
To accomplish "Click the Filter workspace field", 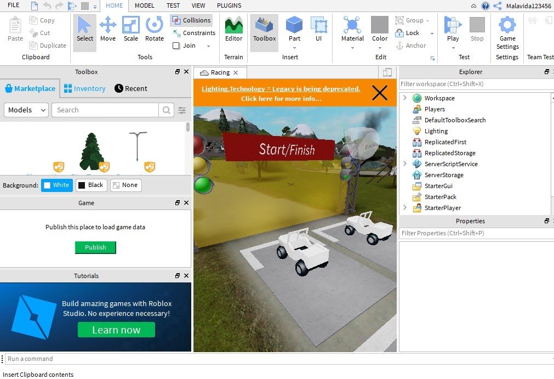I will [476, 84].
